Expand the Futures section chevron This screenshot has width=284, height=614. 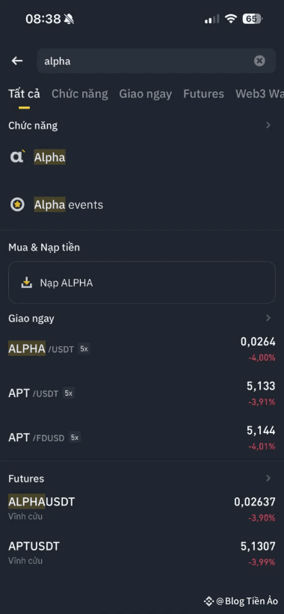tap(268, 478)
